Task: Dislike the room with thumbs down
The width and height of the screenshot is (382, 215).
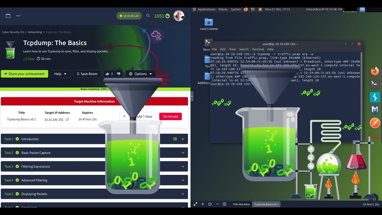Action: coord(119,74)
